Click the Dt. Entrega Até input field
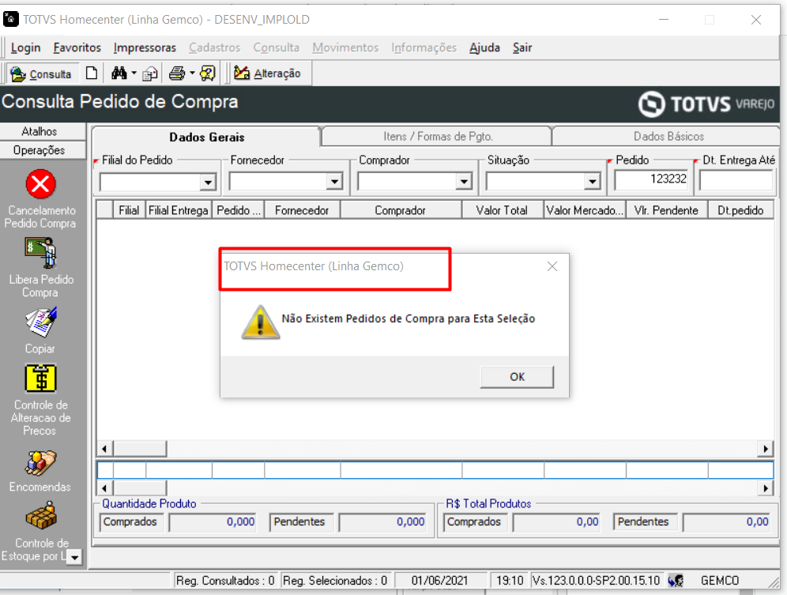This screenshot has width=787, height=595. coord(736,179)
